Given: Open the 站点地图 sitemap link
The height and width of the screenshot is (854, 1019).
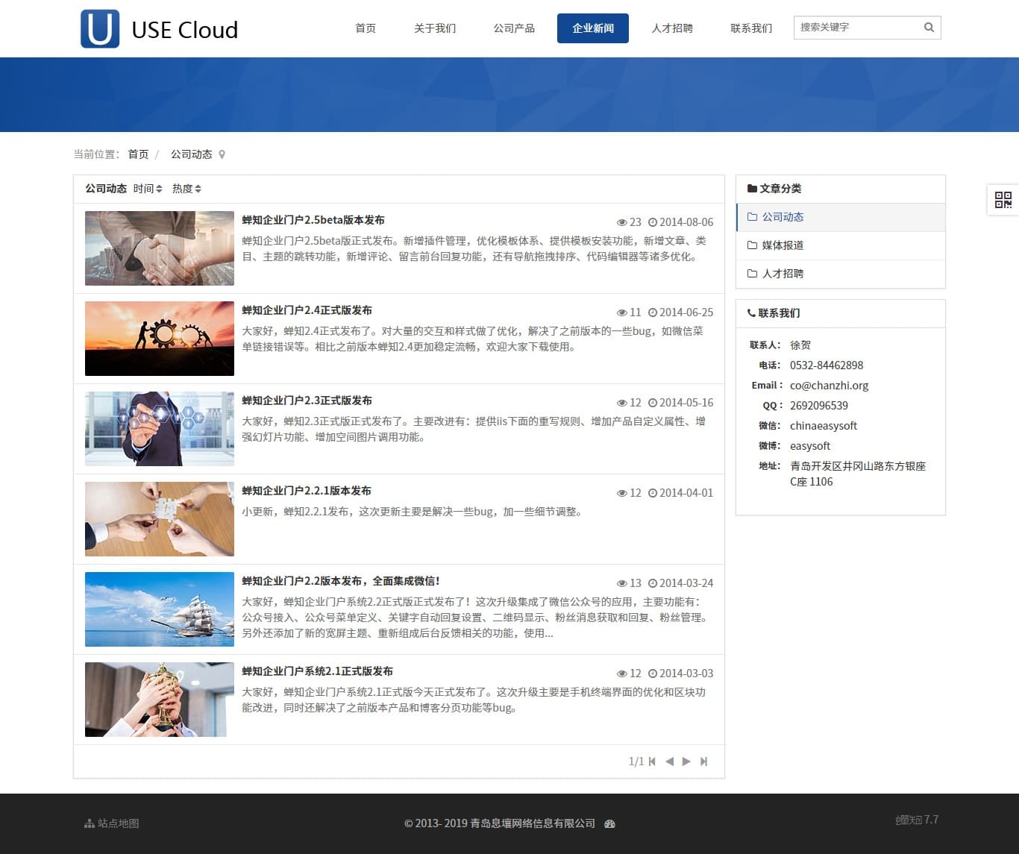Looking at the screenshot, I should [x=113, y=823].
